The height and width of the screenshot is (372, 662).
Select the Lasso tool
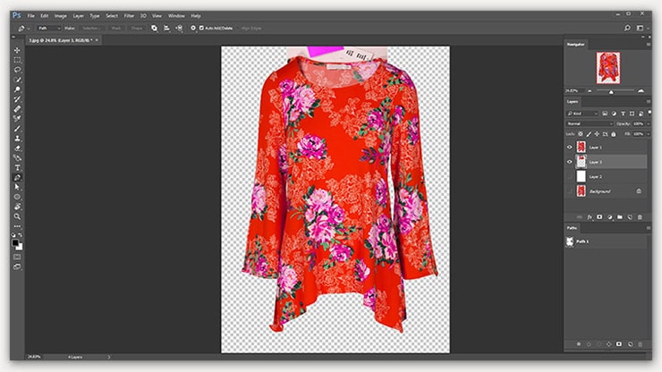pyautogui.click(x=17, y=69)
